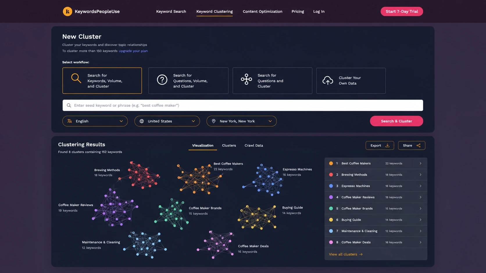Screen dimensions: 486x273
Task: Open the View all clusters link
Action: 346,254
